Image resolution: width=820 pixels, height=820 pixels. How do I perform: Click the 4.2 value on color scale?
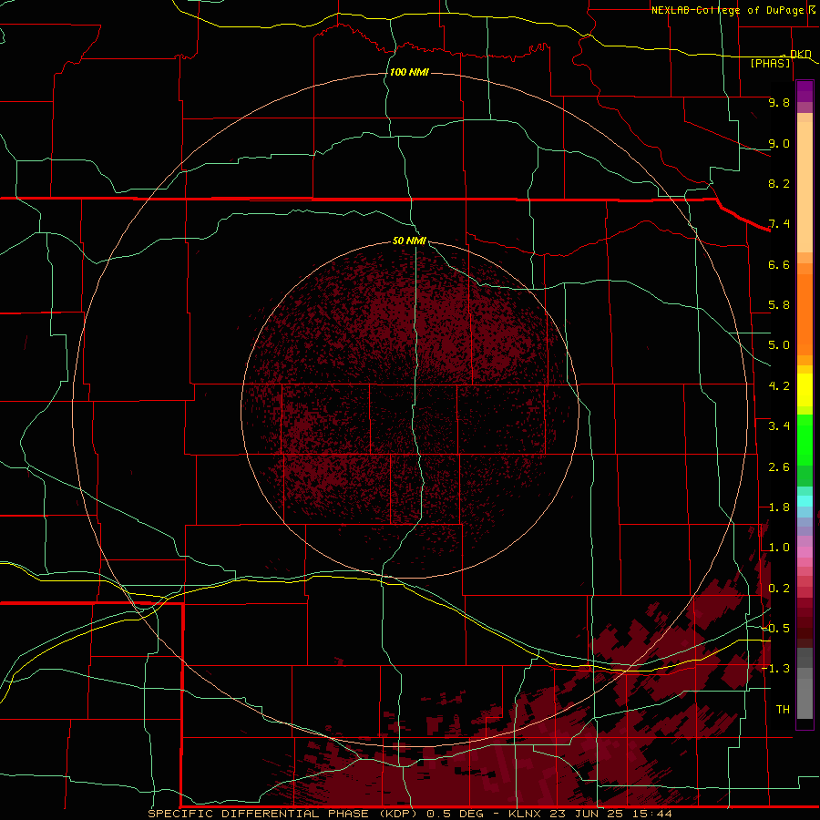pos(779,386)
